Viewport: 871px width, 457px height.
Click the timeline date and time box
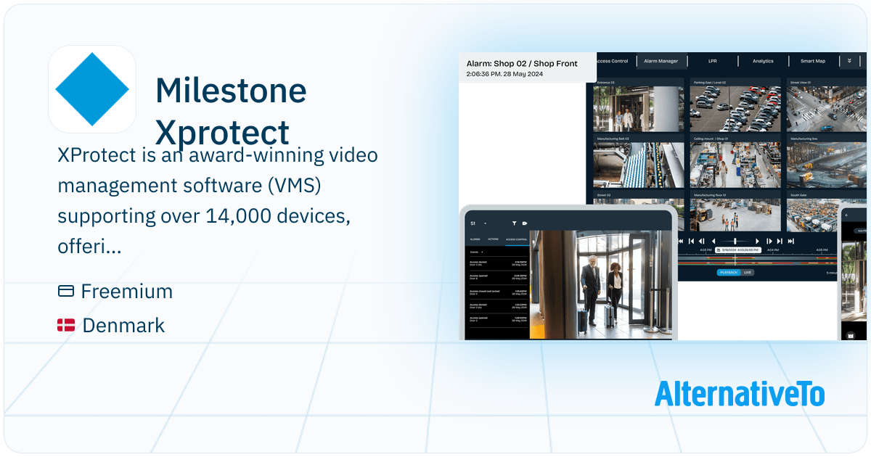click(738, 250)
